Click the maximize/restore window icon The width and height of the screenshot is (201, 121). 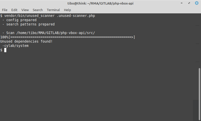click(x=189, y=3)
